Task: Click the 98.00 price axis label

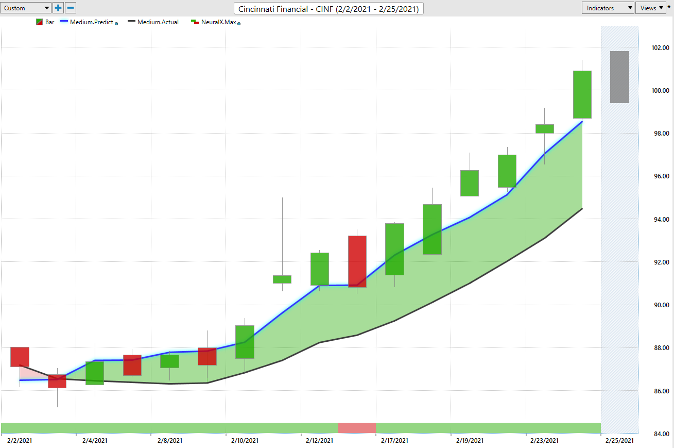Action: pos(661,134)
